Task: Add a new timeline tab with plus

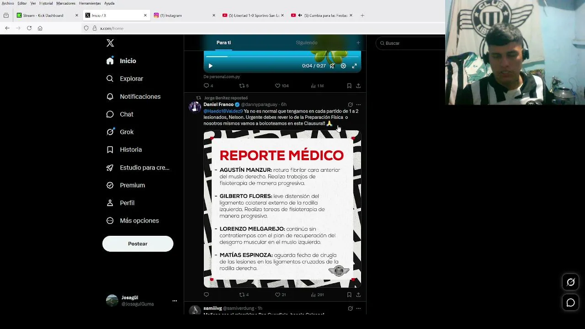Action: (358, 42)
